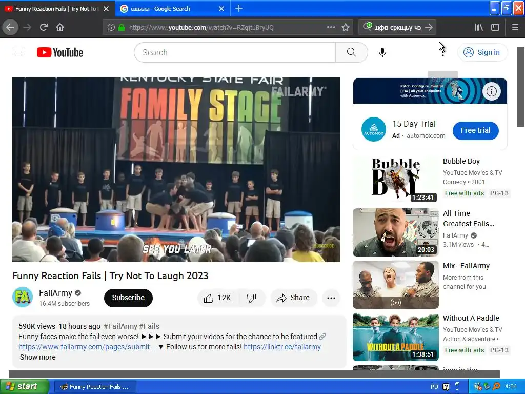Like the video with thumbs up
Viewport: 525px width, 394px height.
[x=218, y=298]
